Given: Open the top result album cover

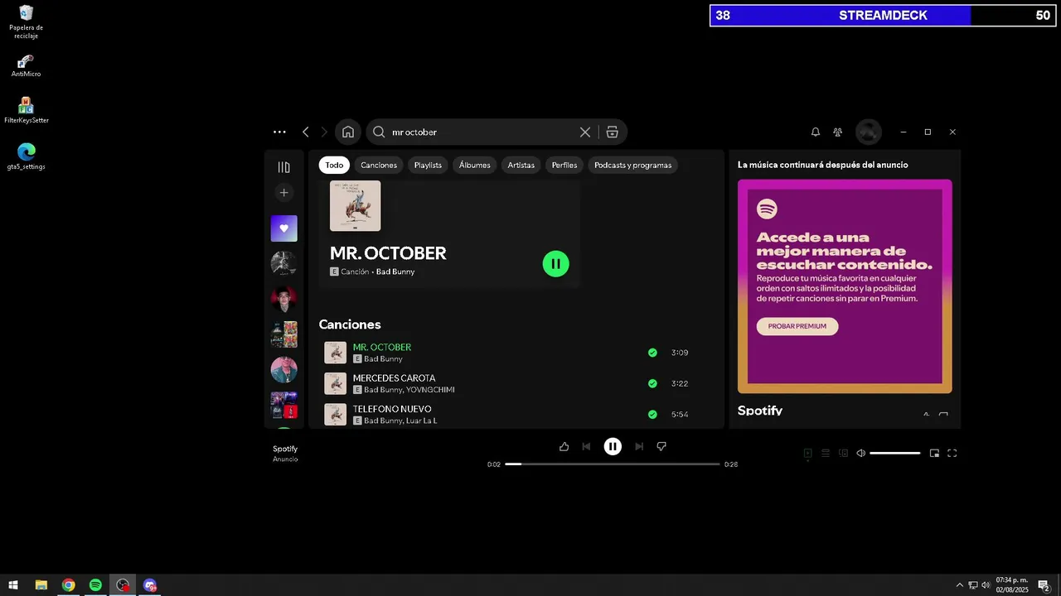Looking at the screenshot, I should point(356,206).
